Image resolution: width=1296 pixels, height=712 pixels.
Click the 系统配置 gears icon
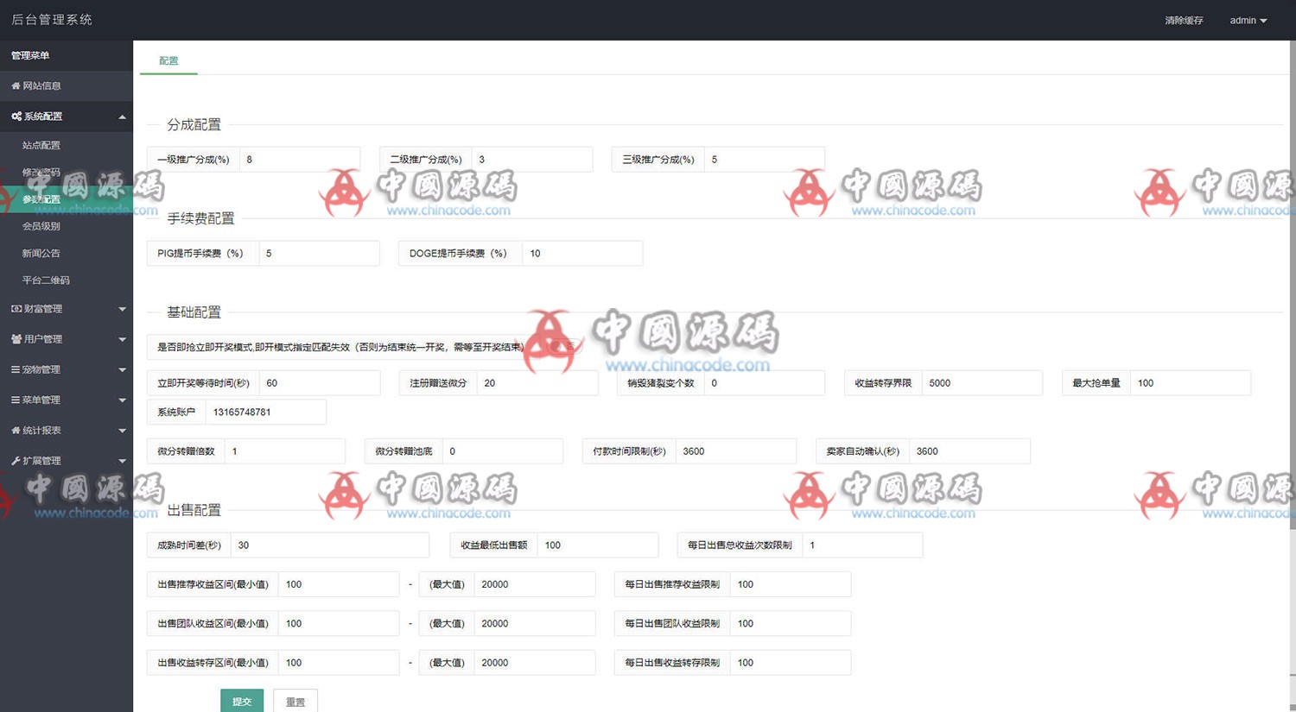pyautogui.click(x=15, y=116)
